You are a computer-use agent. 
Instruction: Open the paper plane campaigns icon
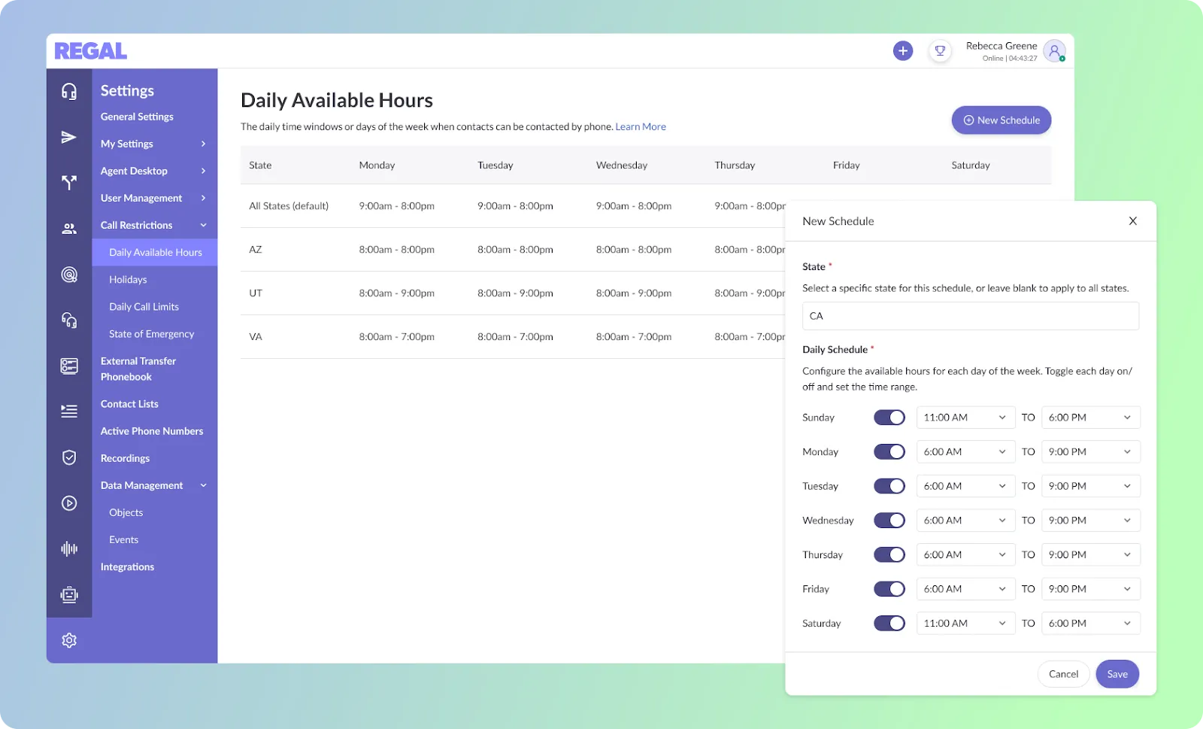[x=69, y=137]
